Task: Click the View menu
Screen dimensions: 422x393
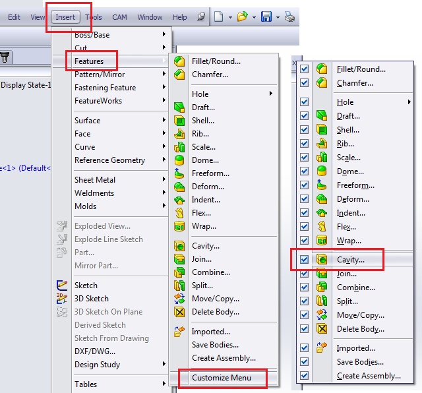Action: [x=38, y=17]
